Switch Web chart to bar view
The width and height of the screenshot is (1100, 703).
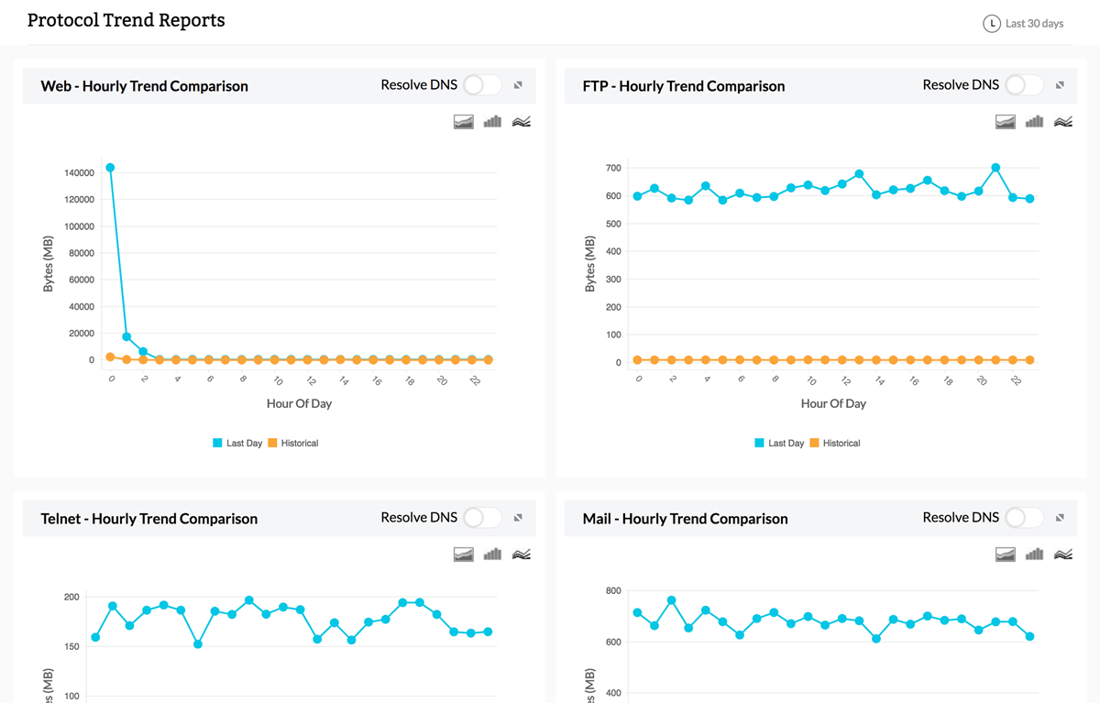point(492,122)
